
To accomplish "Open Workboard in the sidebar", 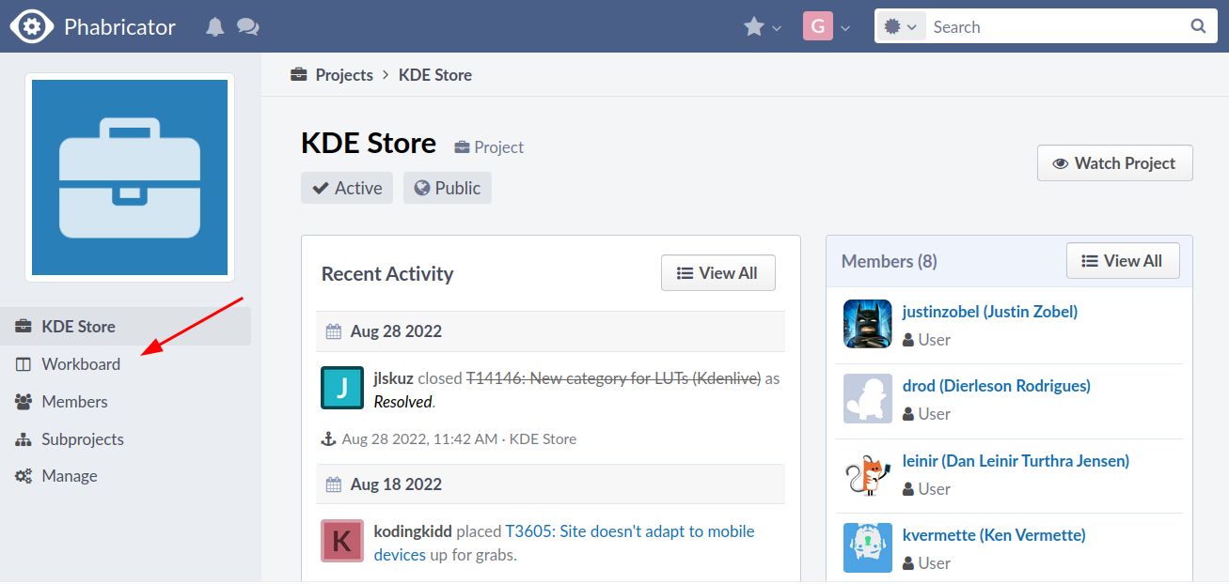I will coord(81,364).
